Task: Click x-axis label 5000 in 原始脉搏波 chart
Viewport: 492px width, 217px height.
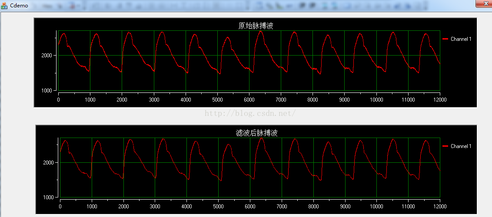Action: pos(217,99)
